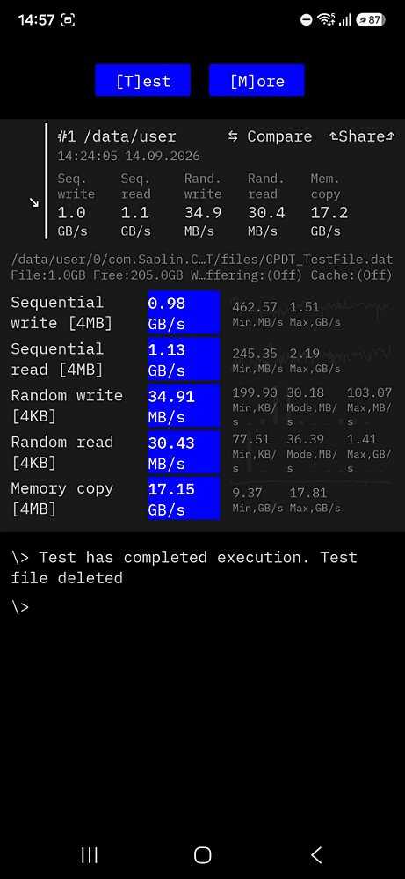Share result #1 via Share link
This screenshot has height=879, width=405.
point(362,136)
